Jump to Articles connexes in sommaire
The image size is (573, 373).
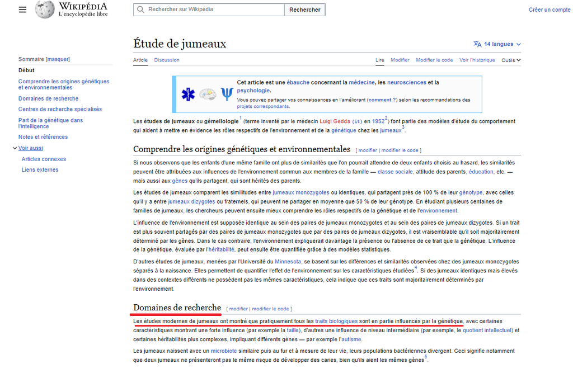pyautogui.click(x=44, y=159)
